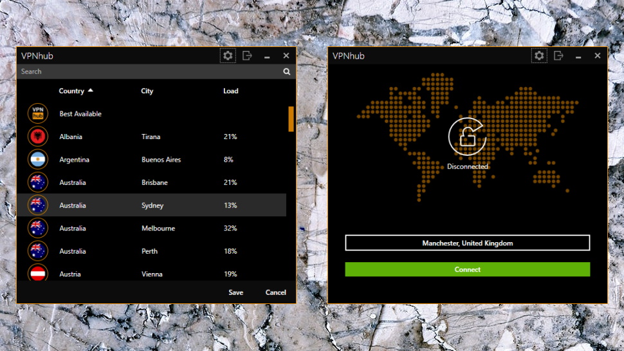Select Brisbane city entry

(x=154, y=182)
